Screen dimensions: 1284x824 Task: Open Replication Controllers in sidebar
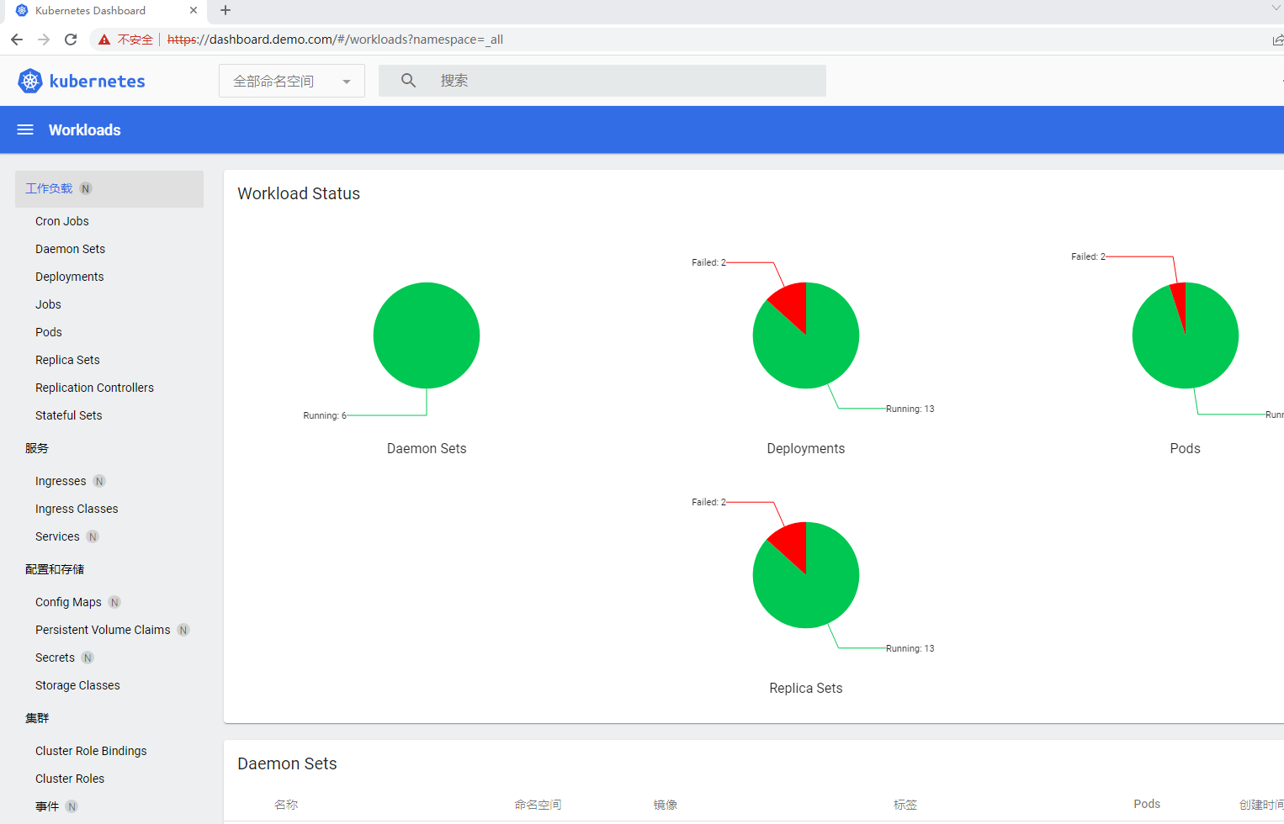94,388
